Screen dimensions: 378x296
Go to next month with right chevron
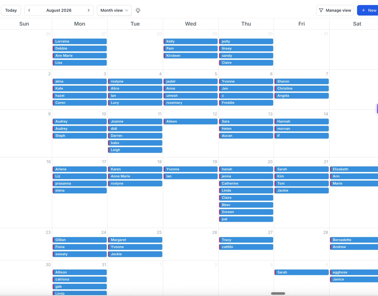89,10
